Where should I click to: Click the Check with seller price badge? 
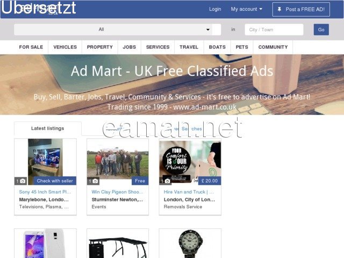tap(55, 181)
